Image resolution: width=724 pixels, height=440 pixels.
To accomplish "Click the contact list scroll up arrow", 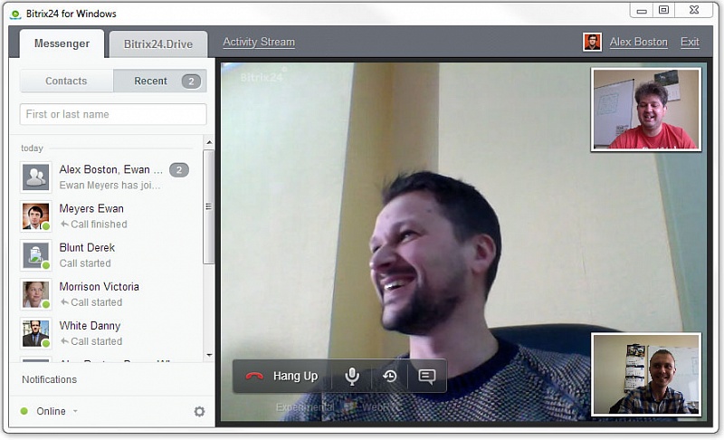I will click(209, 143).
